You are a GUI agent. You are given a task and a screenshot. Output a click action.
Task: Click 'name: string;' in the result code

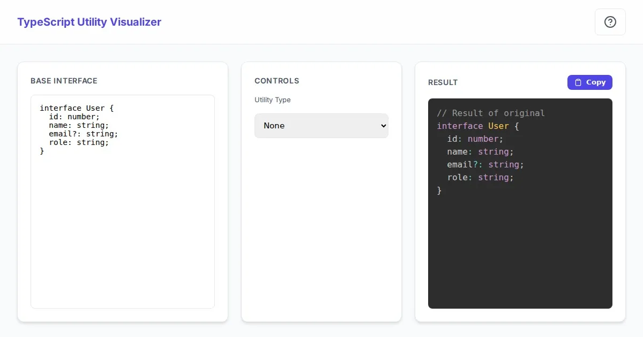tap(480, 151)
